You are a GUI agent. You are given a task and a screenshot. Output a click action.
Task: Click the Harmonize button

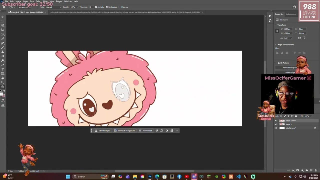[x=145, y=130]
